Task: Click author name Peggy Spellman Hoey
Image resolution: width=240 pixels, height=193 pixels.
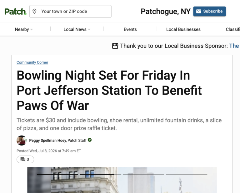Action: pos(48,141)
